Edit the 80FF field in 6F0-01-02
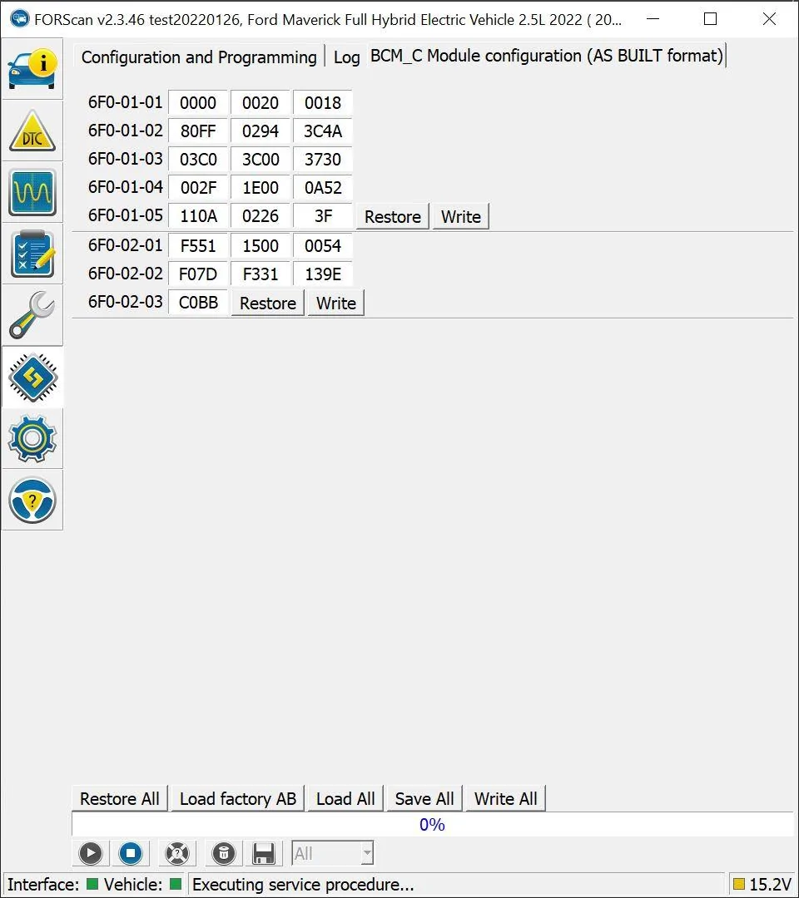This screenshot has width=799, height=898. click(x=198, y=131)
